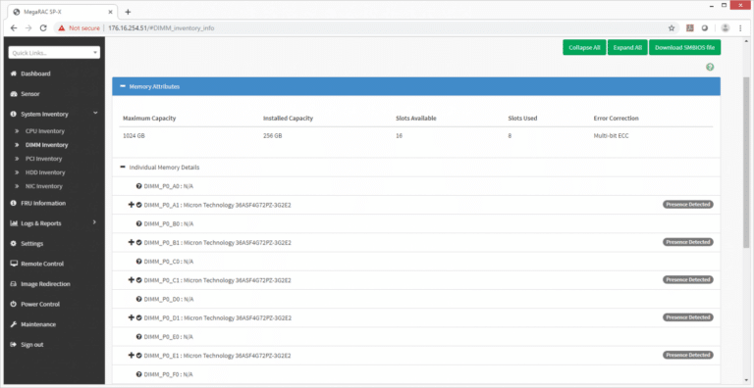Click the Download SMBIOS file button
Screen dimensions: 754x388
coord(684,48)
